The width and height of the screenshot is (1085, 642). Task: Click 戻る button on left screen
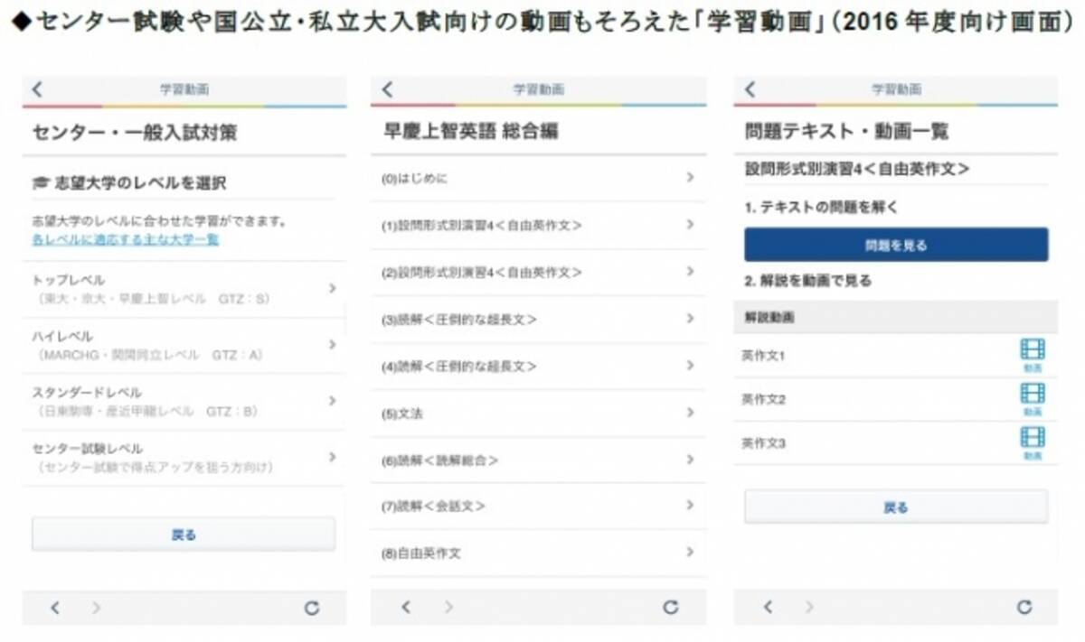(x=184, y=535)
